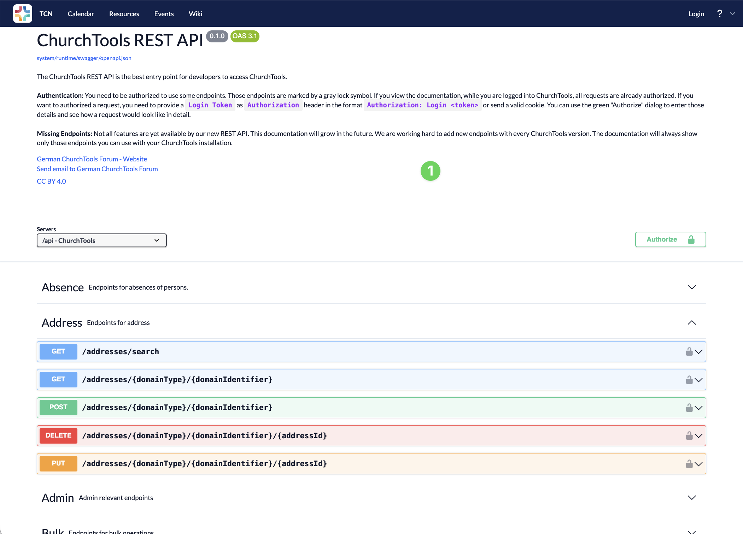The image size is (743, 534).
Task: Click the POST /addresses/{domainType}/{domainIdentifier} path
Action: (177, 408)
